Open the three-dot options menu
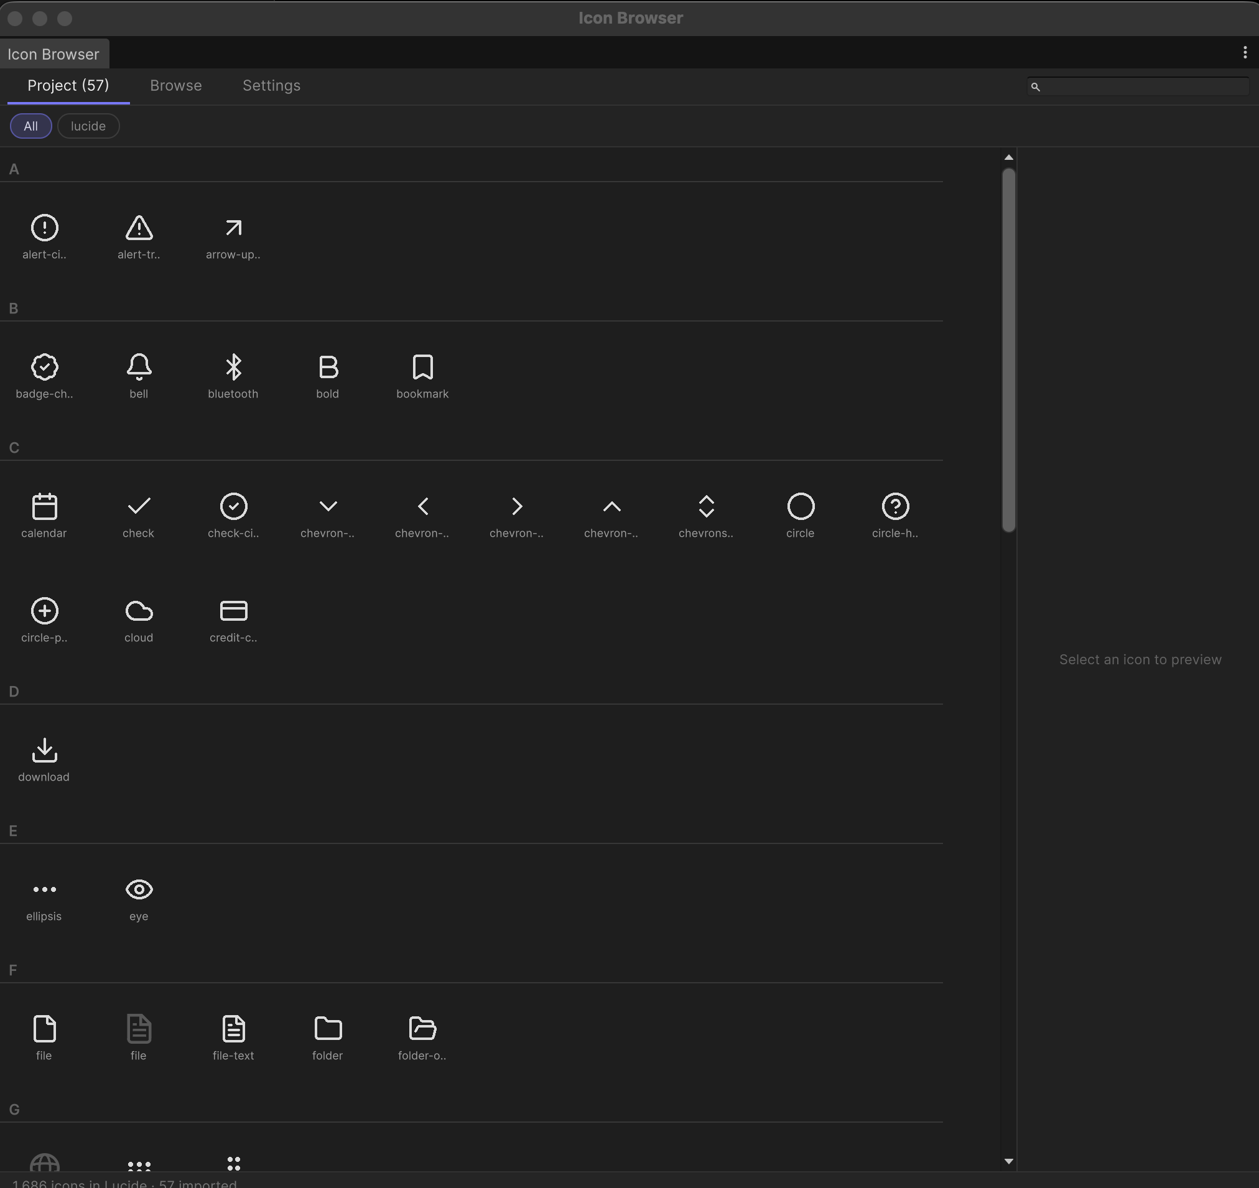The image size is (1259, 1188). pos(1245,53)
